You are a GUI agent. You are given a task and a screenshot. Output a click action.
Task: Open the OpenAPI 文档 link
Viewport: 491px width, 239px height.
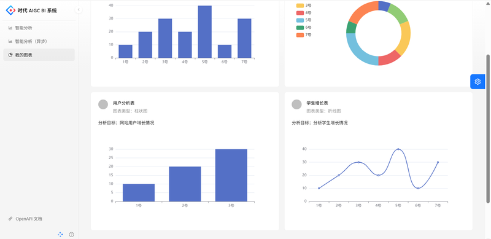pos(29,219)
